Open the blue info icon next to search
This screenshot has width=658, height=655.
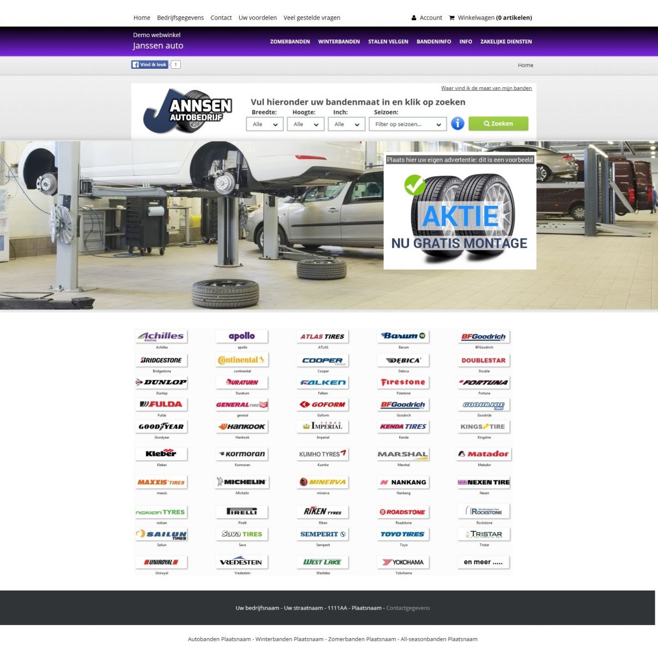pyautogui.click(x=458, y=123)
